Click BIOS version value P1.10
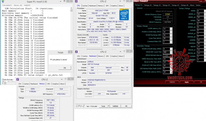The width and height of the screenshot is (206, 121). pos(108,82)
